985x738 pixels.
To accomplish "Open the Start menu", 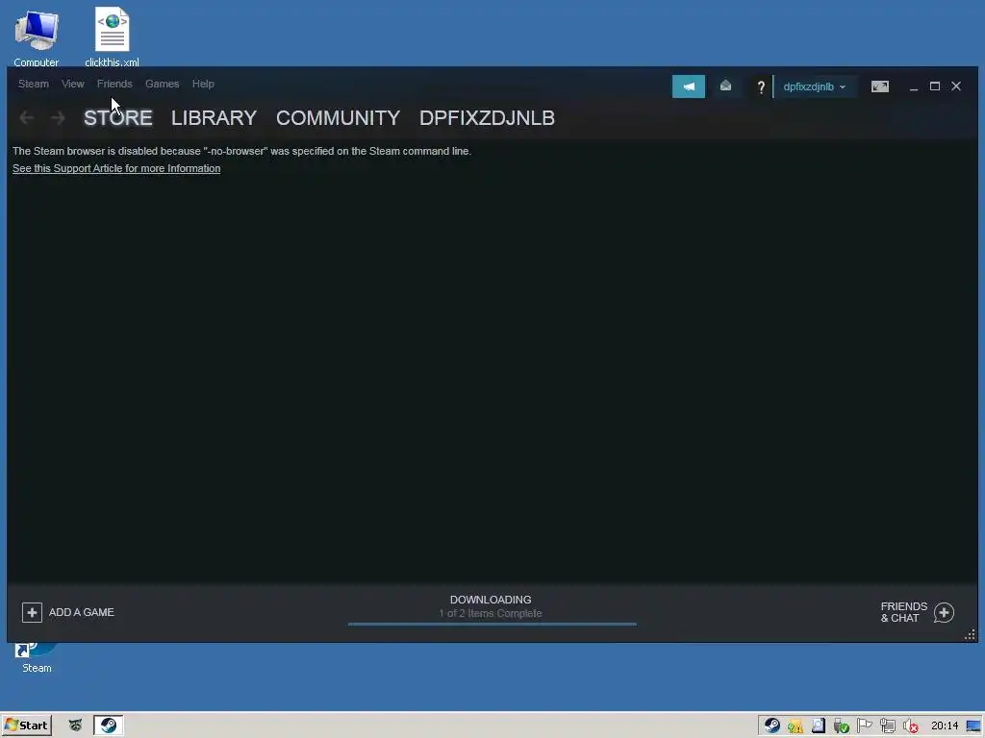I will pos(26,726).
